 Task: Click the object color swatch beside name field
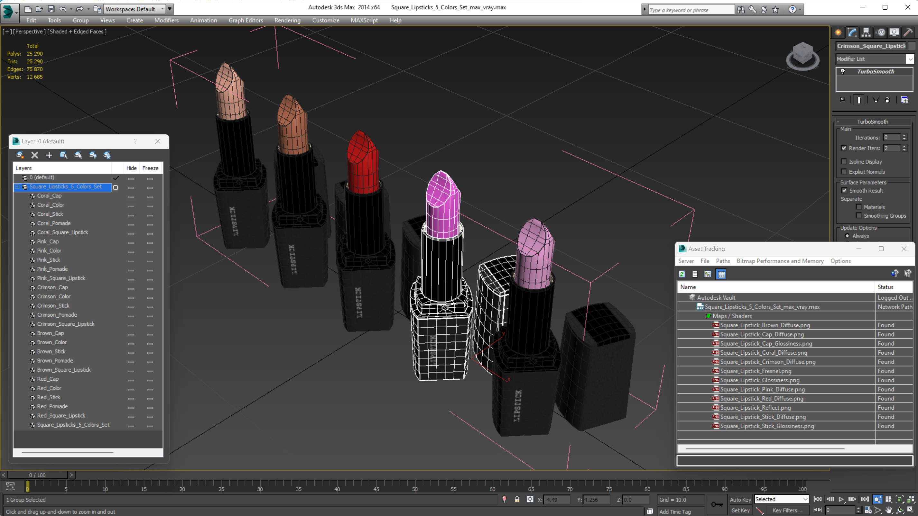911,46
